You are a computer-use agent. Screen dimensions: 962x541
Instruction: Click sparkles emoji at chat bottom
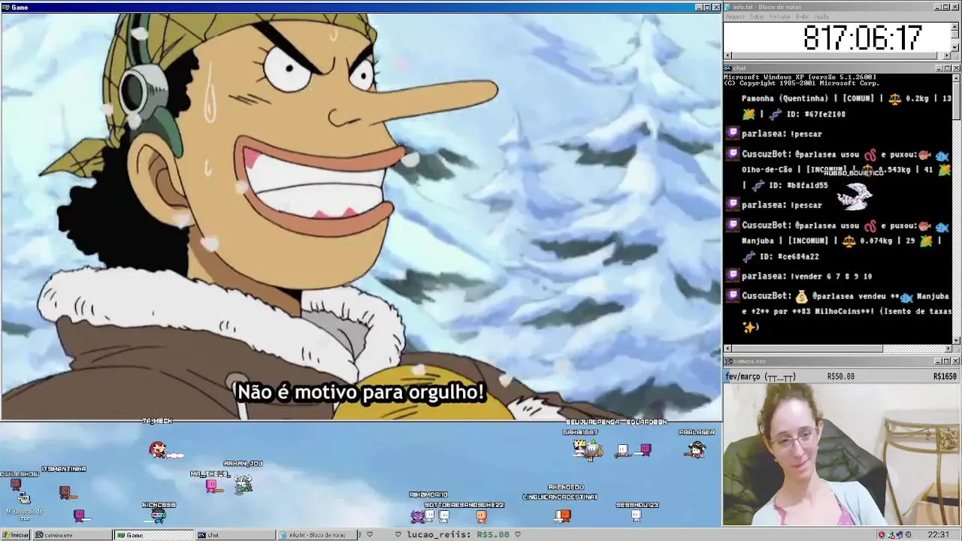click(749, 327)
